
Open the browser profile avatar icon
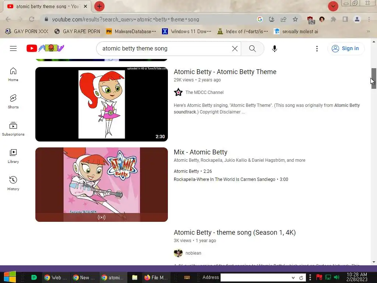click(x=357, y=19)
